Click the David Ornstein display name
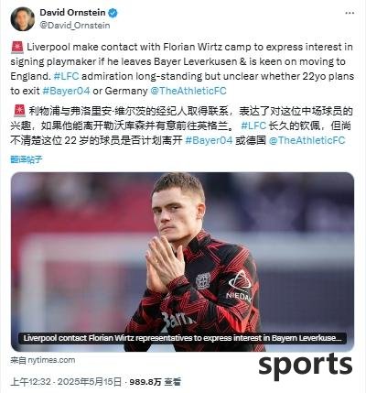This screenshot has height=393, width=366. [x=72, y=13]
